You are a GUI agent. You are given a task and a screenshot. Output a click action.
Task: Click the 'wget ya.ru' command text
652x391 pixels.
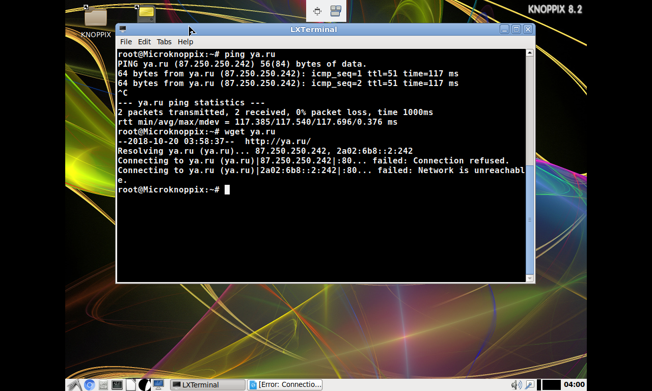pyautogui.click(x=250, y=131)
